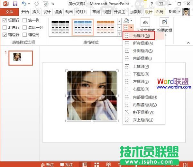
Task: Click the photo table on the slide
Action: coord(92,96)
